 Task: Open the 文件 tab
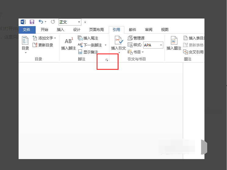pos(27,30)
